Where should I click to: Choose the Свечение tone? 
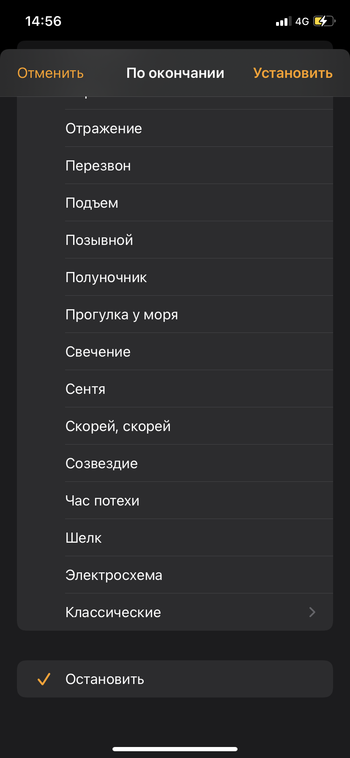(175, 352)
